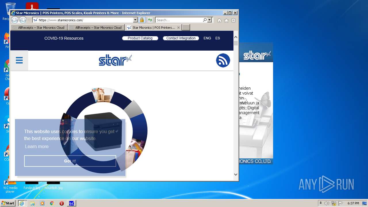This screenshot has height=207, width=368.
Task: Refresh the page with green arrows icon
Action: click(x=150, y=20)
